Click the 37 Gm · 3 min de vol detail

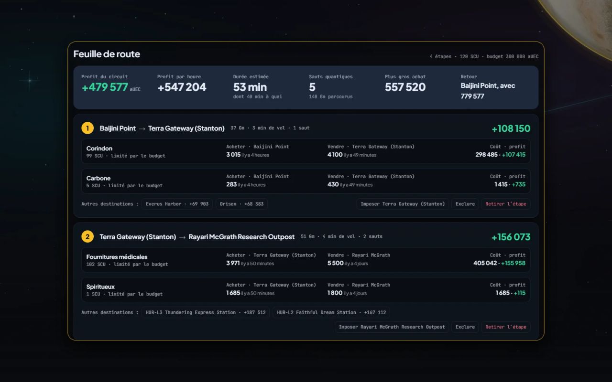(270, 128)
